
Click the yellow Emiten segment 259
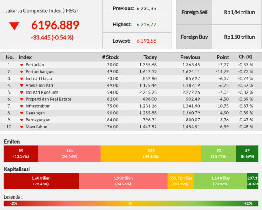pyautogui.click(x=151, y=153)
